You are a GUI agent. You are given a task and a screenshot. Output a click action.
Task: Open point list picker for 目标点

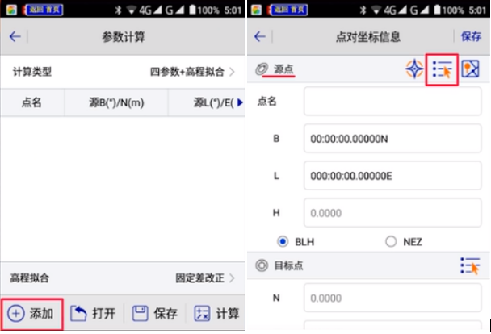(x=470, y=265)
